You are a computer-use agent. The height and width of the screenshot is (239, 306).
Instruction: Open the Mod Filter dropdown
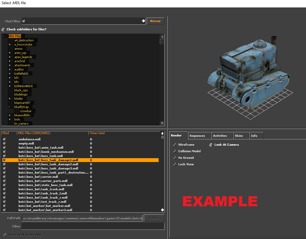point(144,21)
